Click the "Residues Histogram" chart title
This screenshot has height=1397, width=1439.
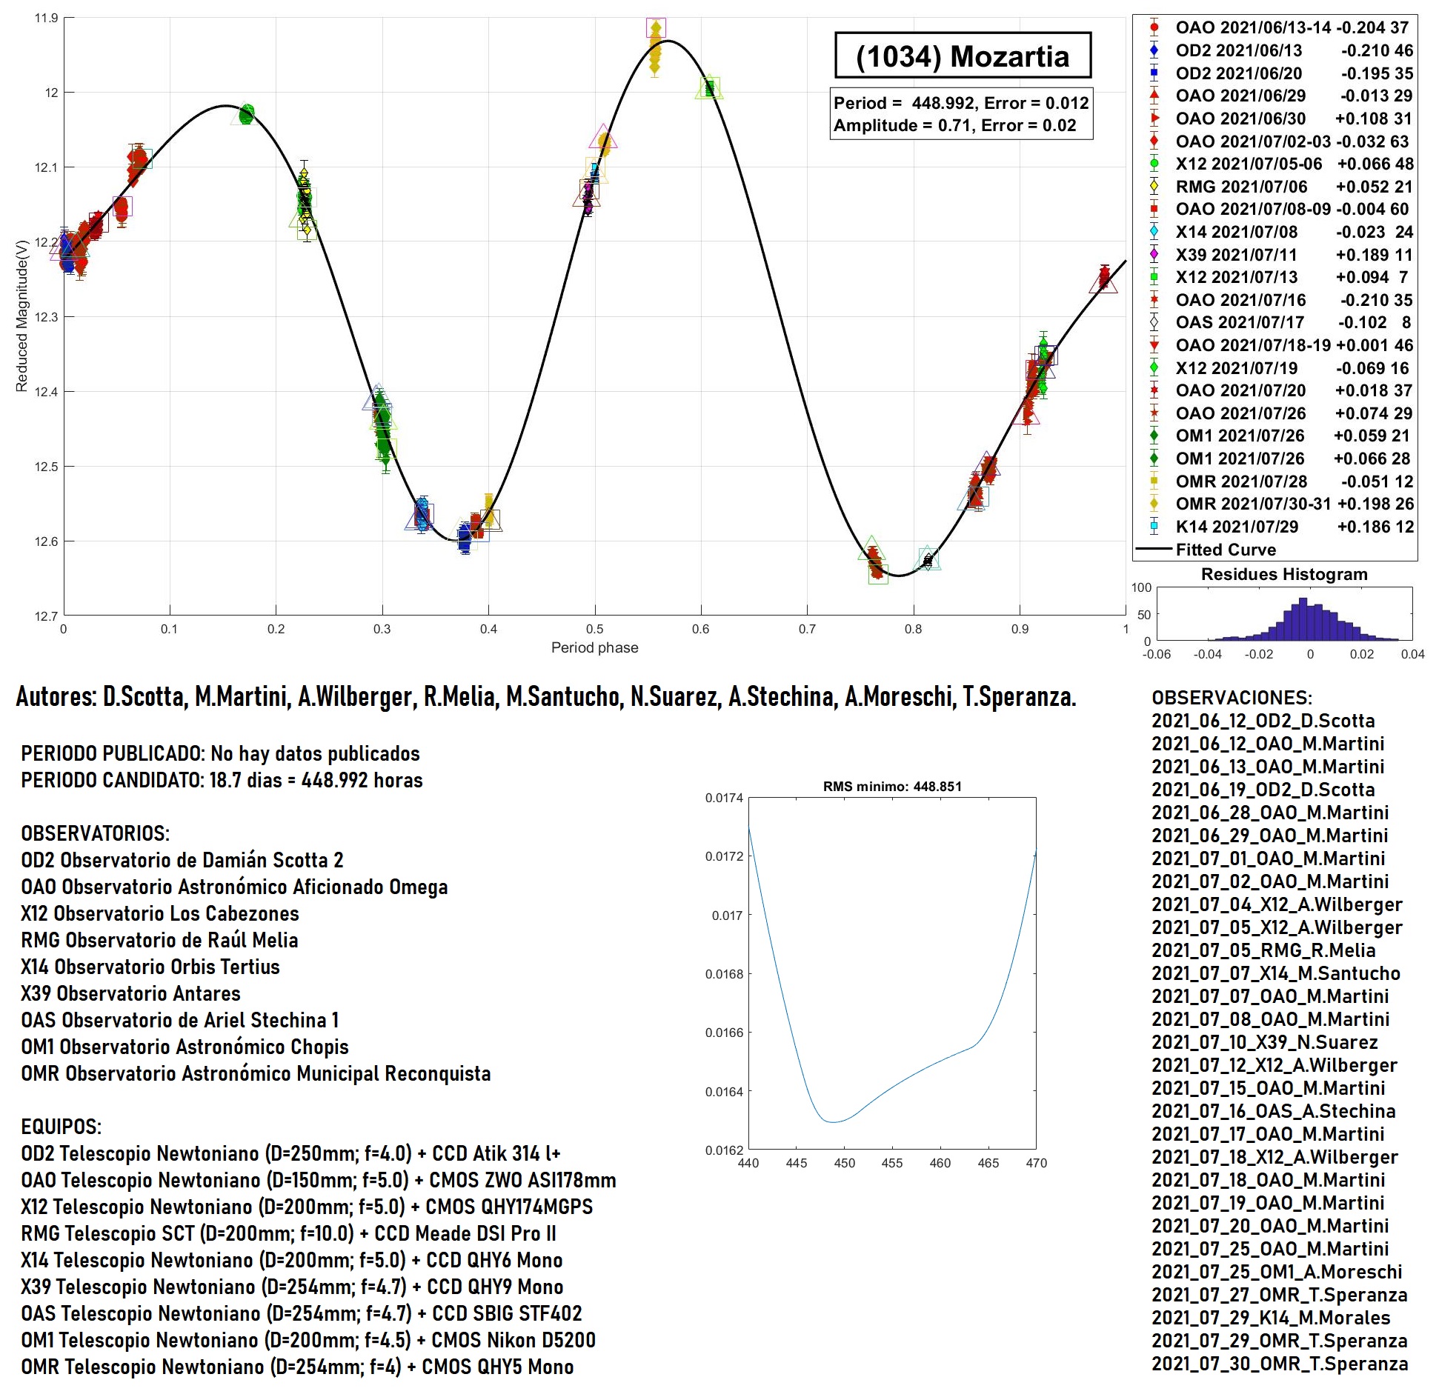point(1284,574)
